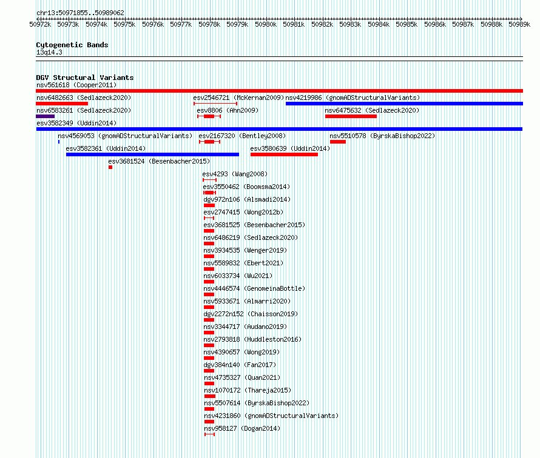This screenshot has height=458, width=540.
Task: Open variant dgv384n140 (Fan2017) label
Action: [x=240, y=365]
